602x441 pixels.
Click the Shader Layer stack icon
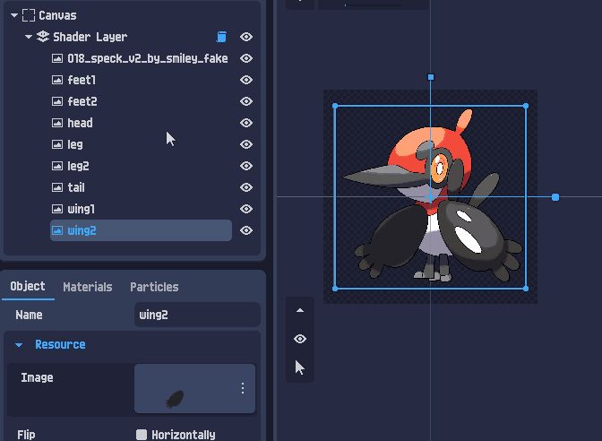[x=43, y=37]
